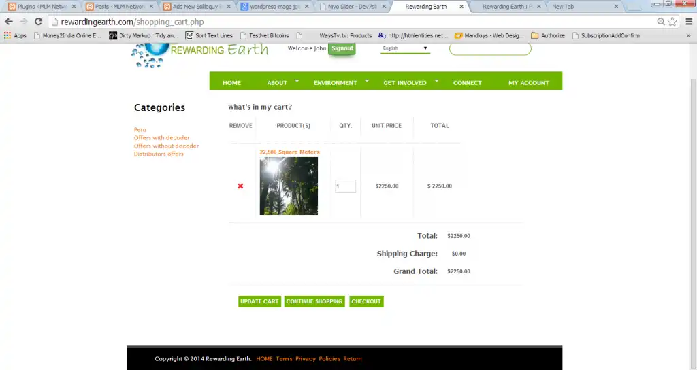Viewport: 697px width, 370px height.
Task: Click the Rewarding Earth logo
Action: coord(200,55)
